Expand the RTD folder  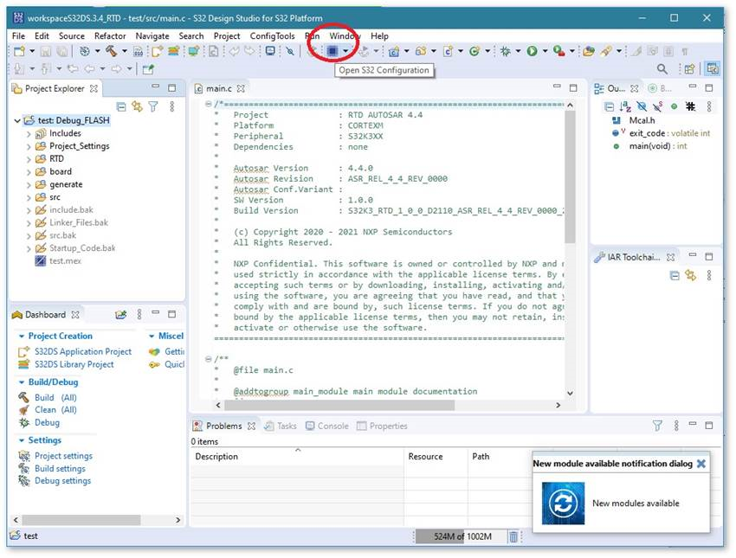[x=29, y=159]
